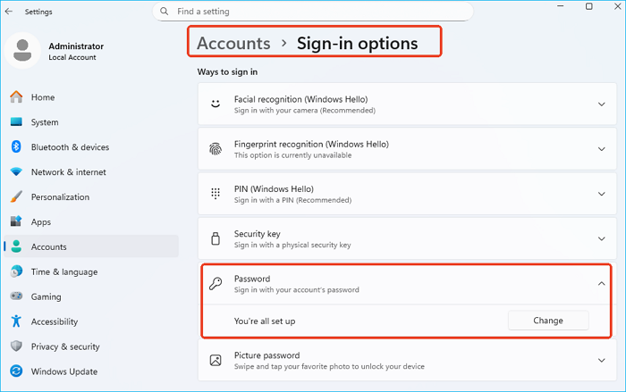Click the PIN keypad dots icon
This screenshot has width=626, height=392.
click(216, 194)
